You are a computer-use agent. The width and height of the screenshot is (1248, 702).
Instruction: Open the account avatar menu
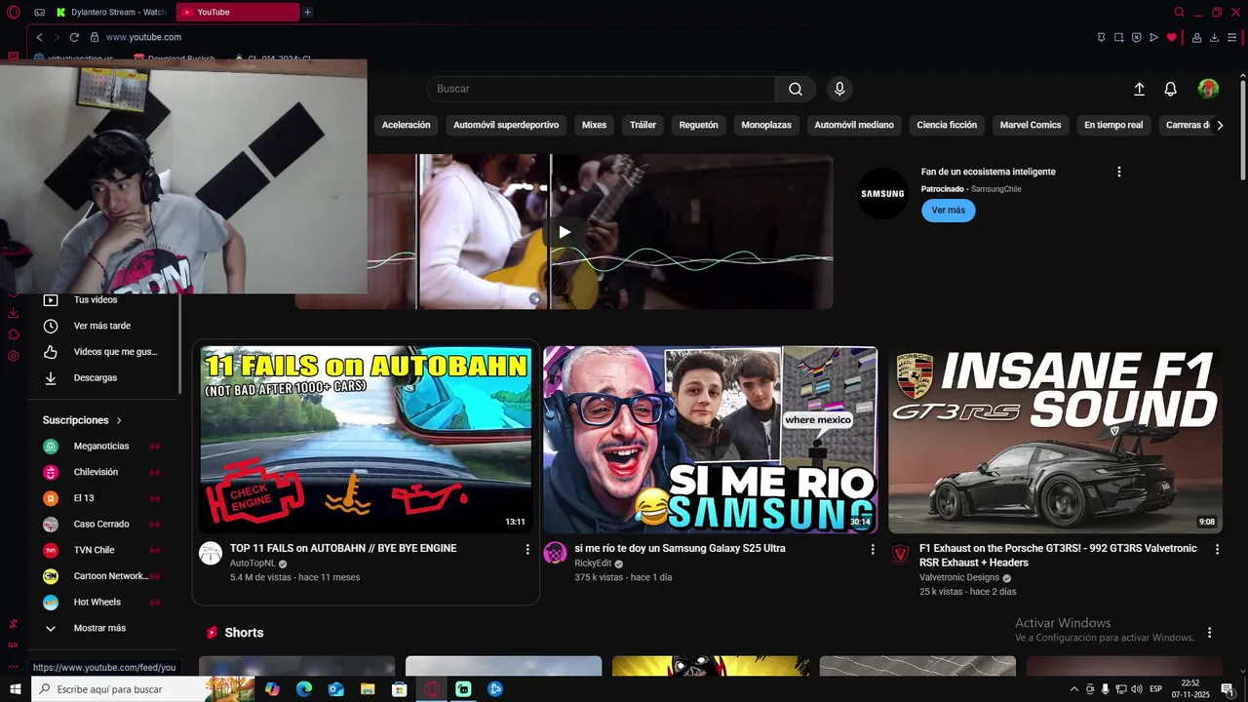(x=1208, y=89)
